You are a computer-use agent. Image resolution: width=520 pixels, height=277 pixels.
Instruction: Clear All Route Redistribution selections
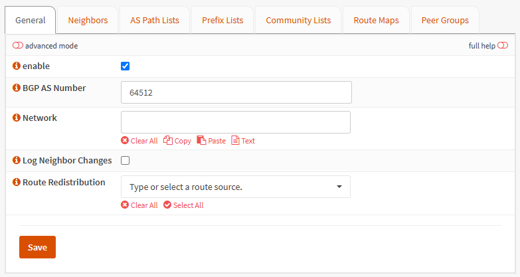pos(139,205)
